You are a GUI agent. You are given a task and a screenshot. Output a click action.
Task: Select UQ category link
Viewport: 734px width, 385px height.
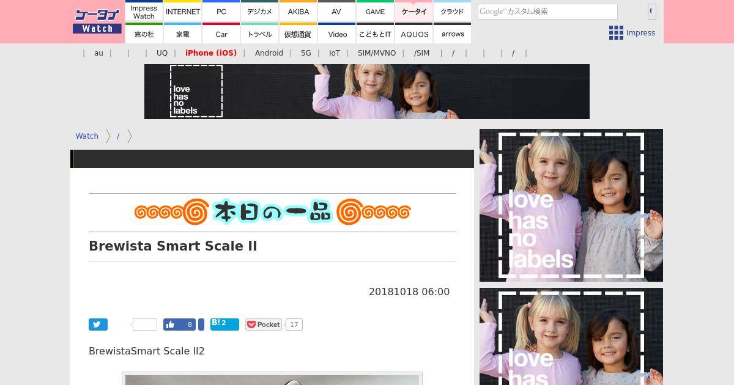tap(162, 53)
